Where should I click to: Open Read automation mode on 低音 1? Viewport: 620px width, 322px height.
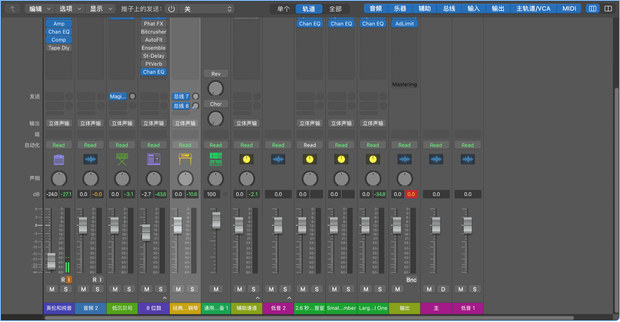pyautogui.click(x=468, y=145)
